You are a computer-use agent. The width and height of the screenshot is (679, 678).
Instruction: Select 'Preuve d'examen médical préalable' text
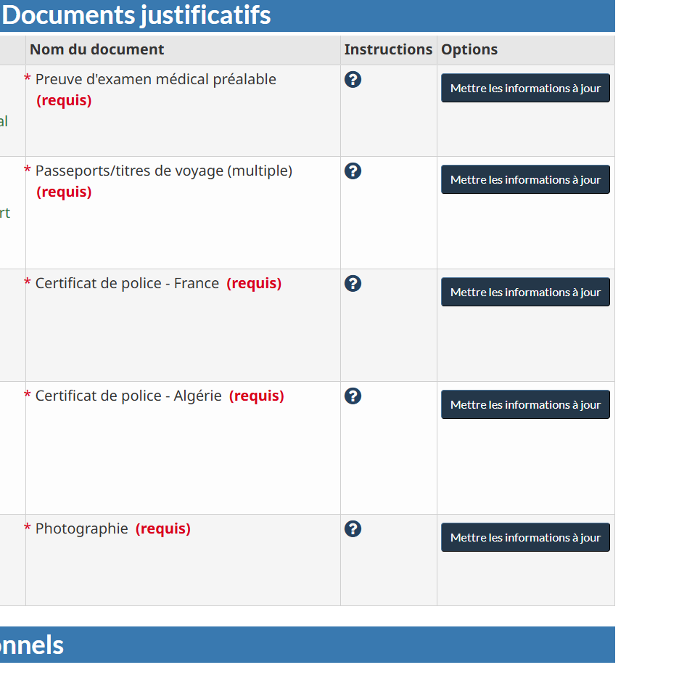point(155,80)
